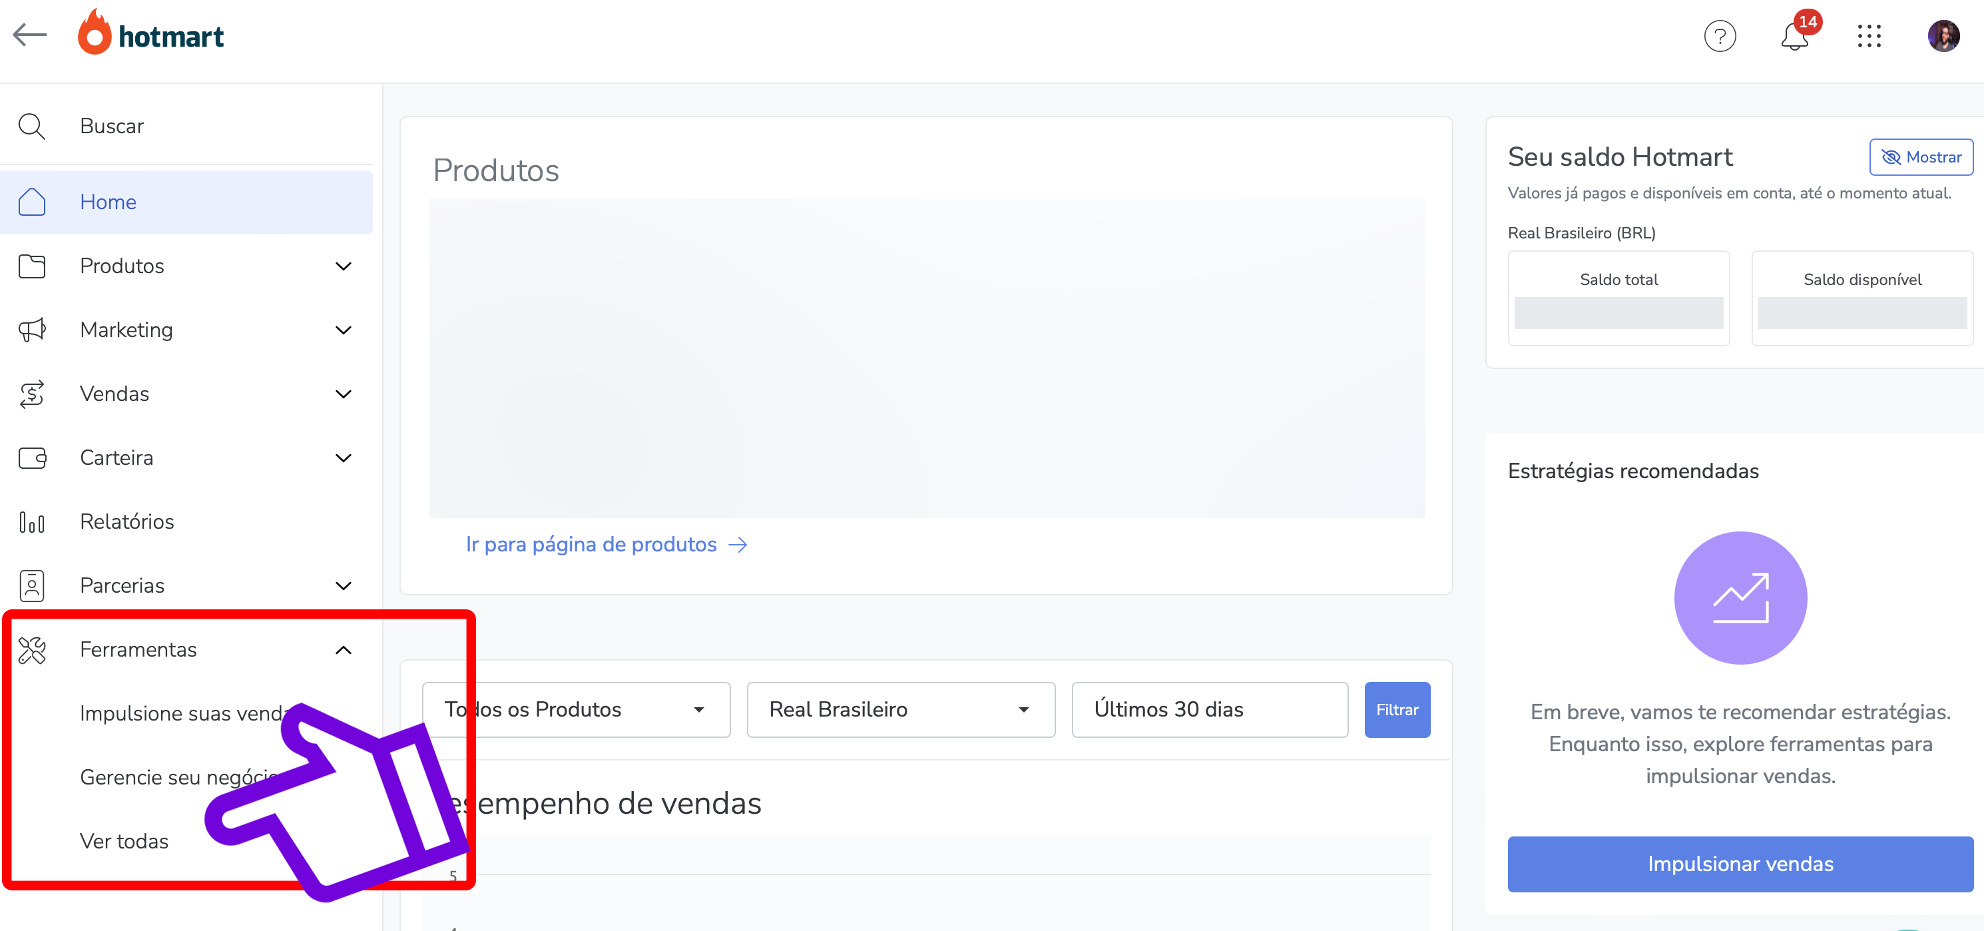Screen dimensions: 1984x931
Task: Collapse the Home selection by clicking Produtos chevron
Action: [x=344, y=266]
